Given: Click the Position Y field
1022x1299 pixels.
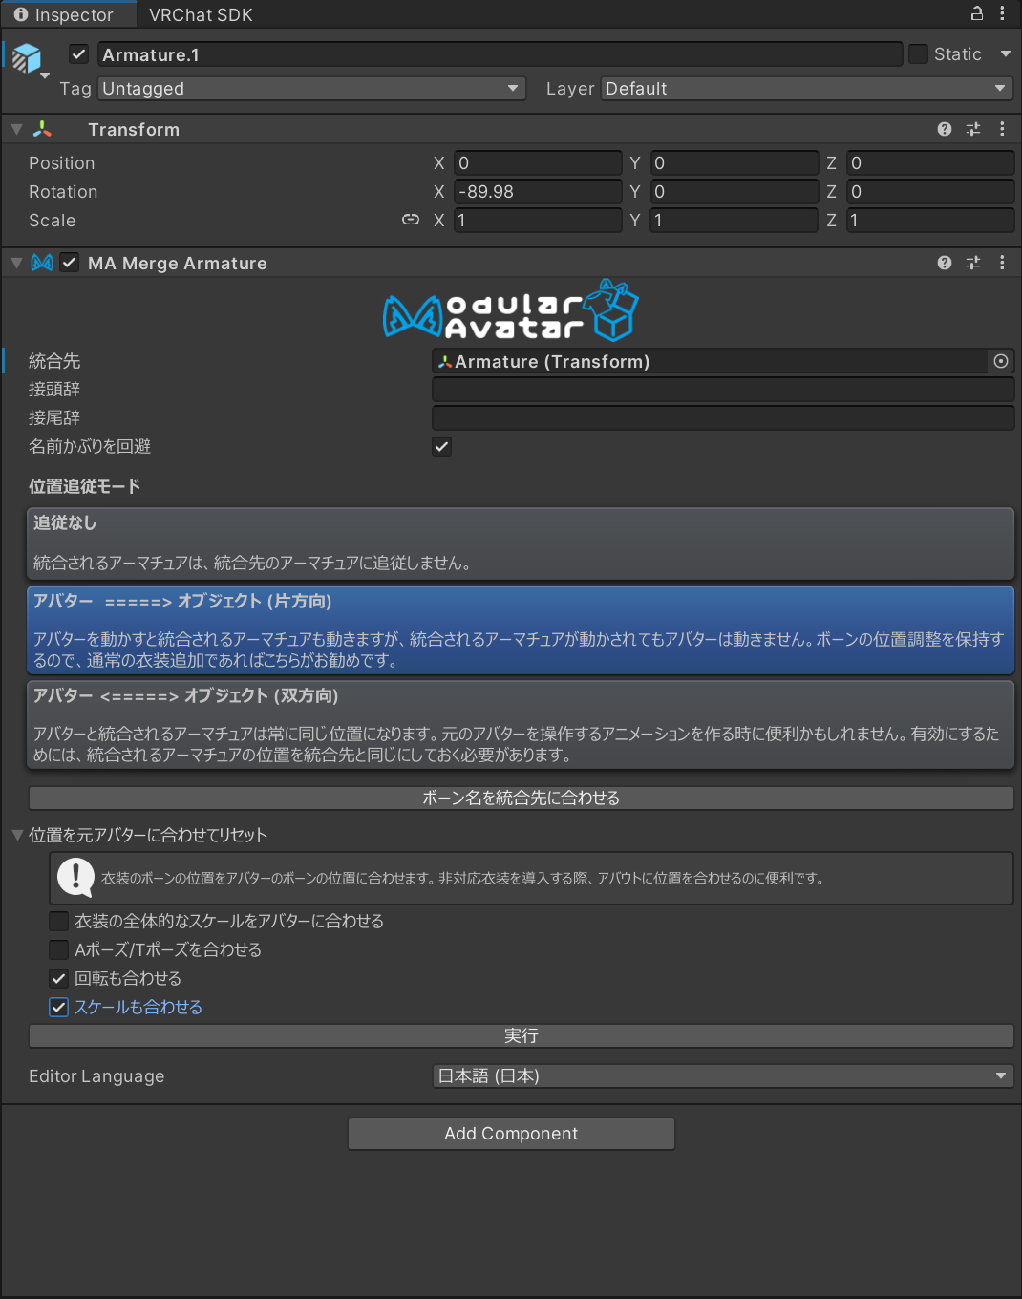Looking at the screenshot, I should (x=735, y=163).
